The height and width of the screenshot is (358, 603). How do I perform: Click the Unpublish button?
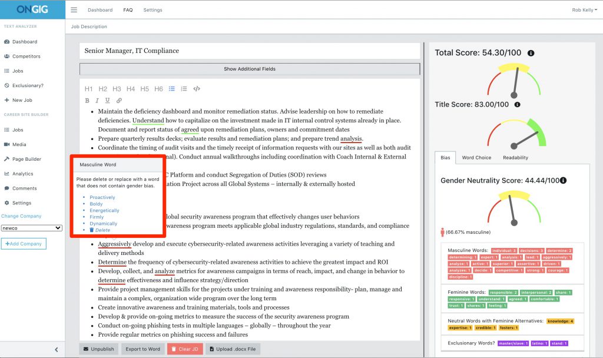[99, 349]
